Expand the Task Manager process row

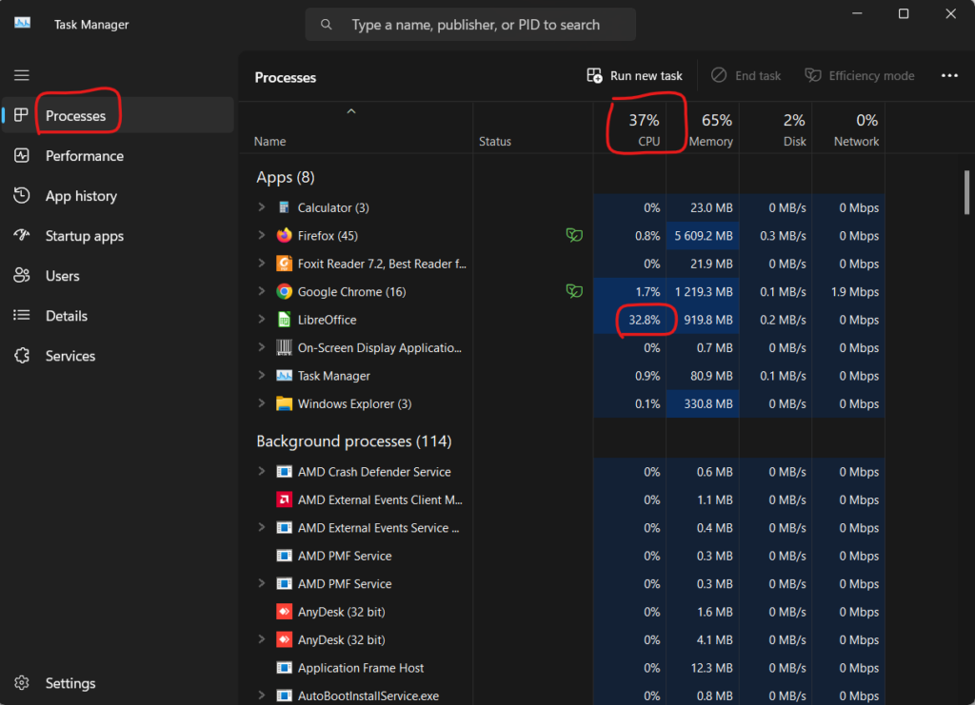[262, 375]
